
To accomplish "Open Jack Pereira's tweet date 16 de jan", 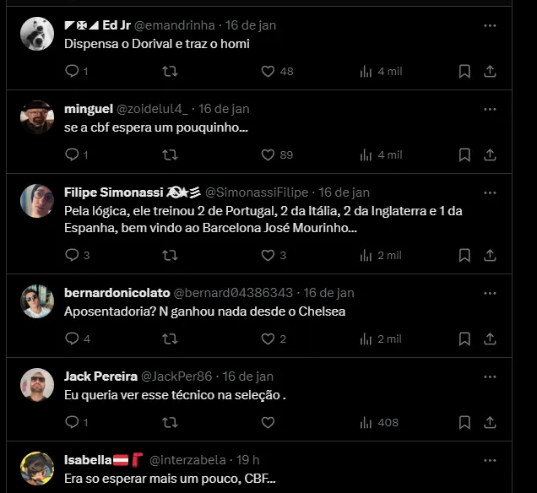I will click(248, 377).
